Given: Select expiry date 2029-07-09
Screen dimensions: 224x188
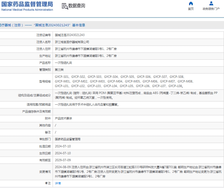Looking at the screenshot, I should [63, 160].
